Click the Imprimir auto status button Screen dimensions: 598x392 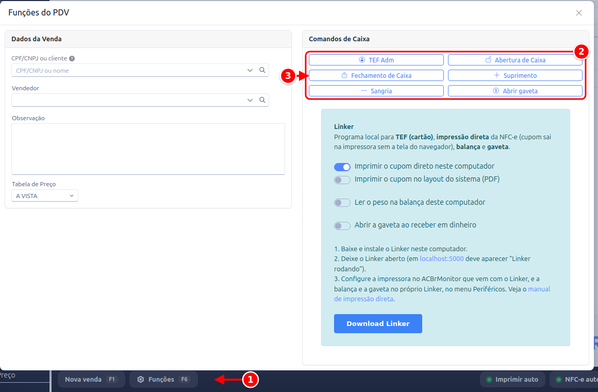(512, 380)
